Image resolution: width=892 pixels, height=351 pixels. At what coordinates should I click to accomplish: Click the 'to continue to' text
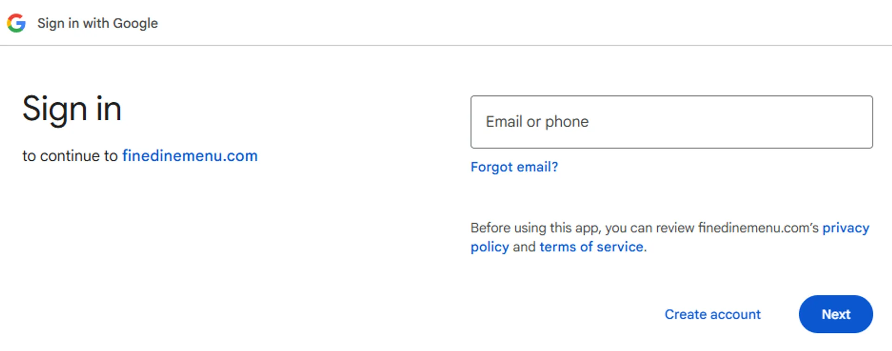click(70, 156)
